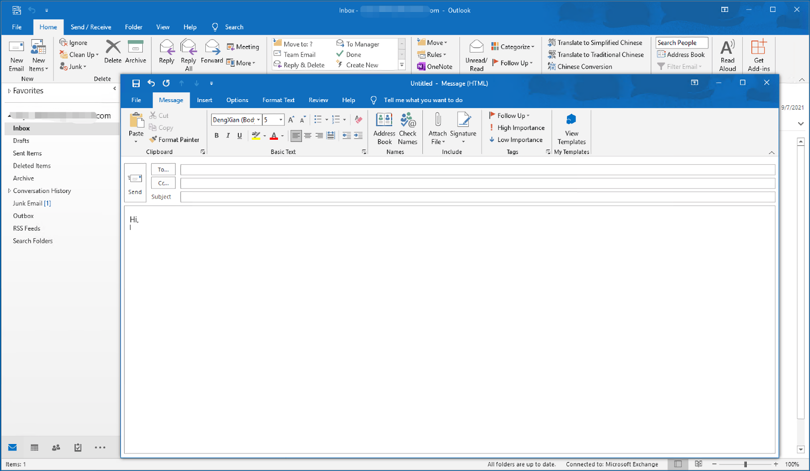Open the bullets list dropdown arrow

pyautogui.click(x=327, y=120)
